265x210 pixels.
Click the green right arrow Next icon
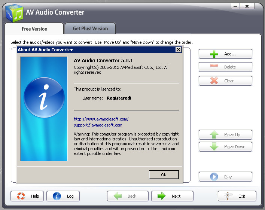coord(162,196)
